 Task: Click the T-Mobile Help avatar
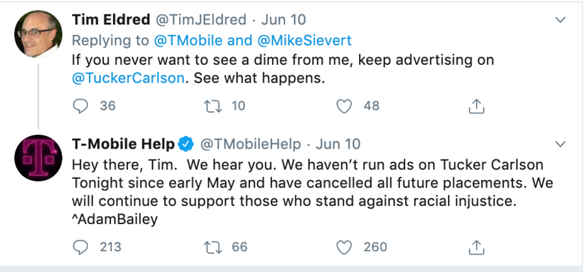click(38, 158)
